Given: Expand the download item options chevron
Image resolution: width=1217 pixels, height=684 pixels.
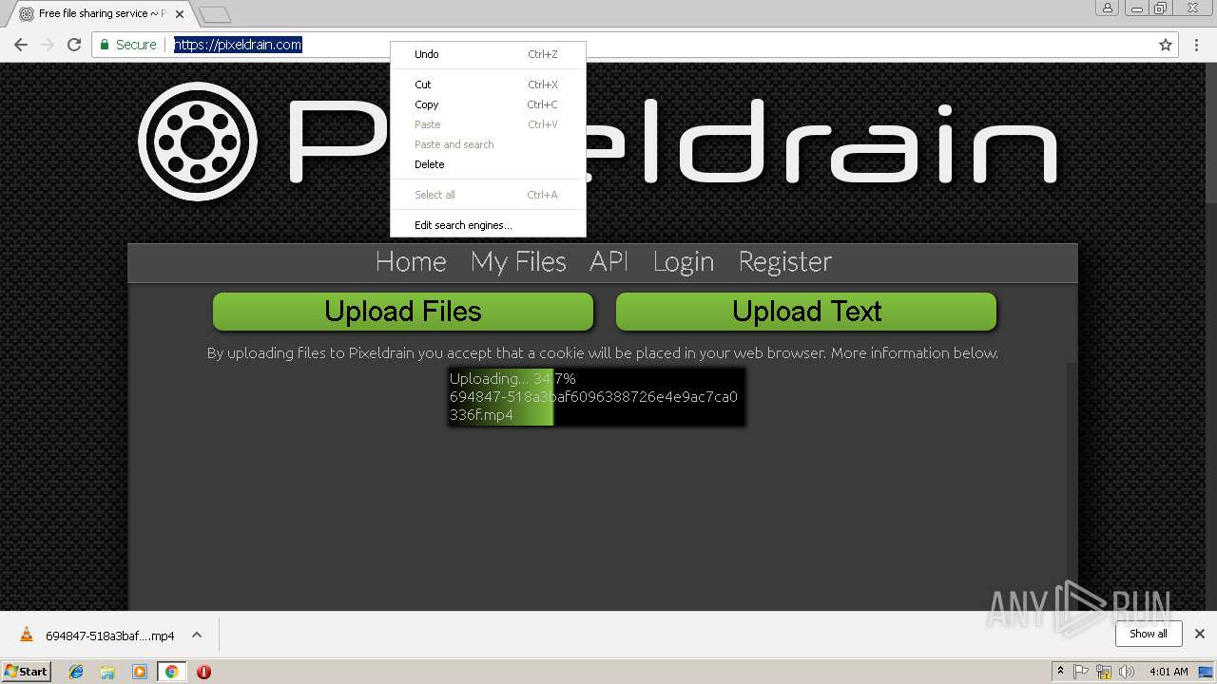Looking at the screenshot, I should coord(197,635).
